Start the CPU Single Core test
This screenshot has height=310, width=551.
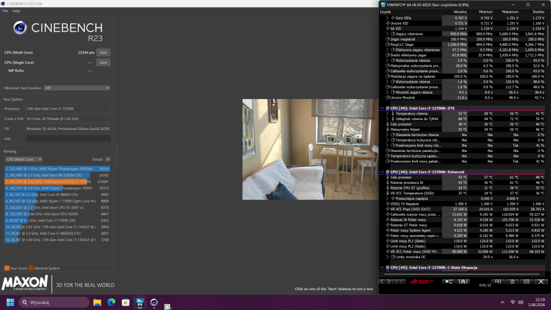tap(104, 62)
